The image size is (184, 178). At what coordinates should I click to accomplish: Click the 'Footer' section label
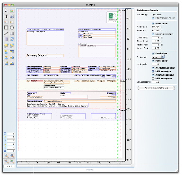tap(122, 110)
